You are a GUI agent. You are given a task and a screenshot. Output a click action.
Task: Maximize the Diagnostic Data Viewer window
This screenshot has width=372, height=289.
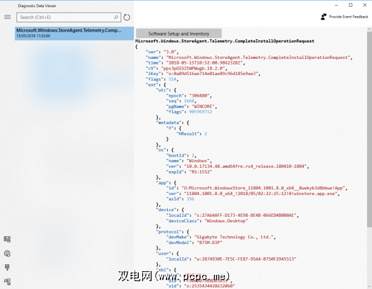[x=351, y=5]
